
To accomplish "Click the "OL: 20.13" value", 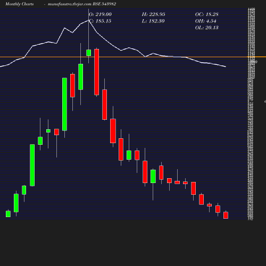I will pos(207,28).
